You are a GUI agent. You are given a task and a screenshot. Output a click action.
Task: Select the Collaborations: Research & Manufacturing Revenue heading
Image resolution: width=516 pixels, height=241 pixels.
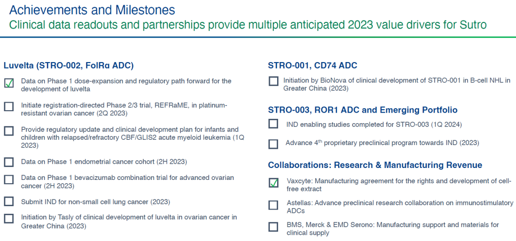[376, 165]
